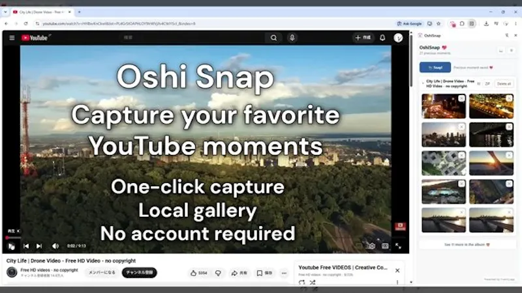The image size is (522, 293).
Task: Open the Free HD videos channel avatar
Action: 12,272
